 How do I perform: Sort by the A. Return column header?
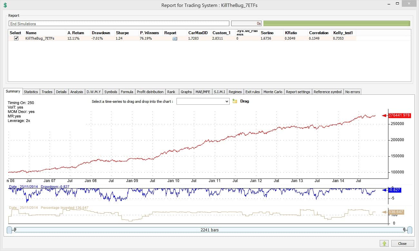(76, 33)
